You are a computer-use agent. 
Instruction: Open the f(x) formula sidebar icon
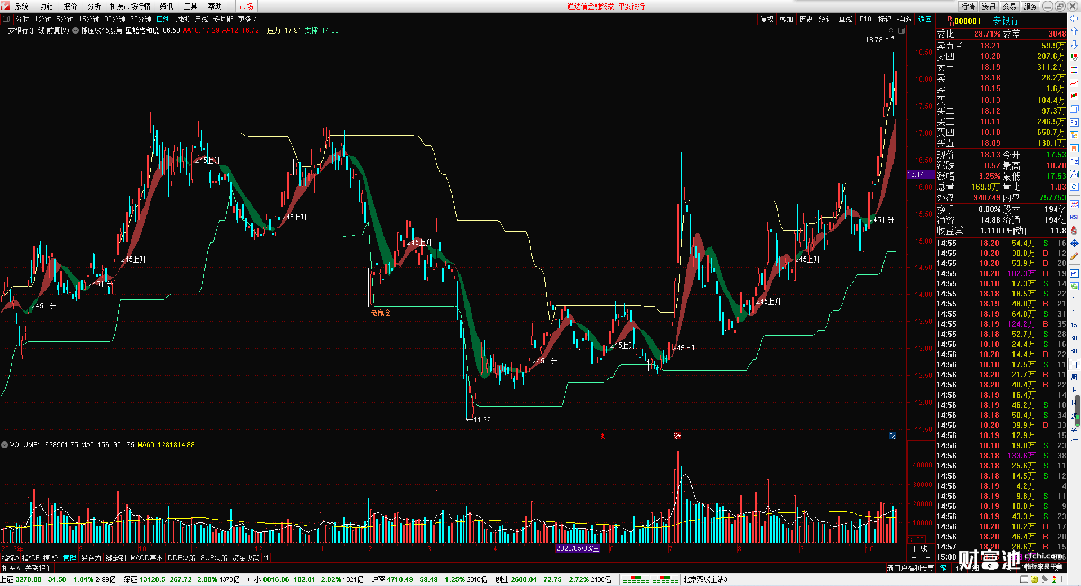click(1074, 174)
